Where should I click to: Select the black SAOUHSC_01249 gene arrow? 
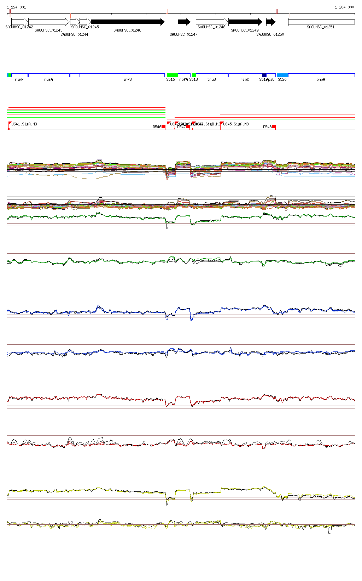point(245,22)
